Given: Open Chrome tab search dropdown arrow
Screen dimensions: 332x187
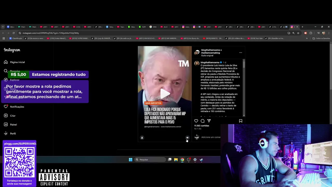Looking at the screenshot, I should (x=3, y=27).
